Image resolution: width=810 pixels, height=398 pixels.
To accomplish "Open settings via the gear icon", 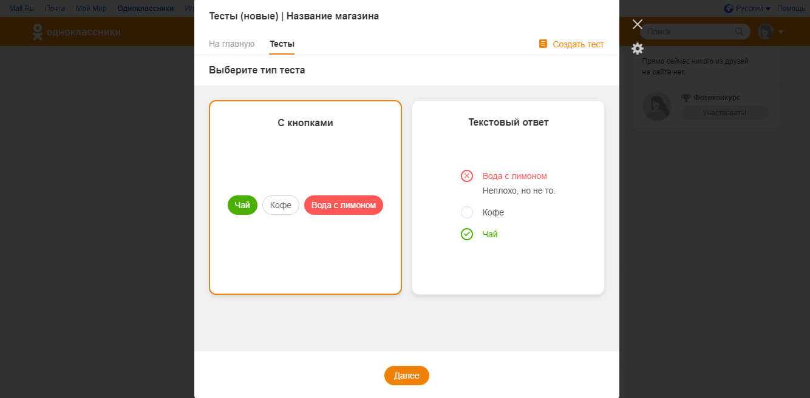I will tap(638, 49).
